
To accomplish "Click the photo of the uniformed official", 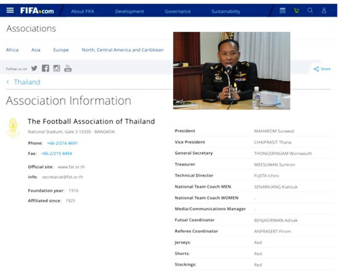I will point(231,71).
